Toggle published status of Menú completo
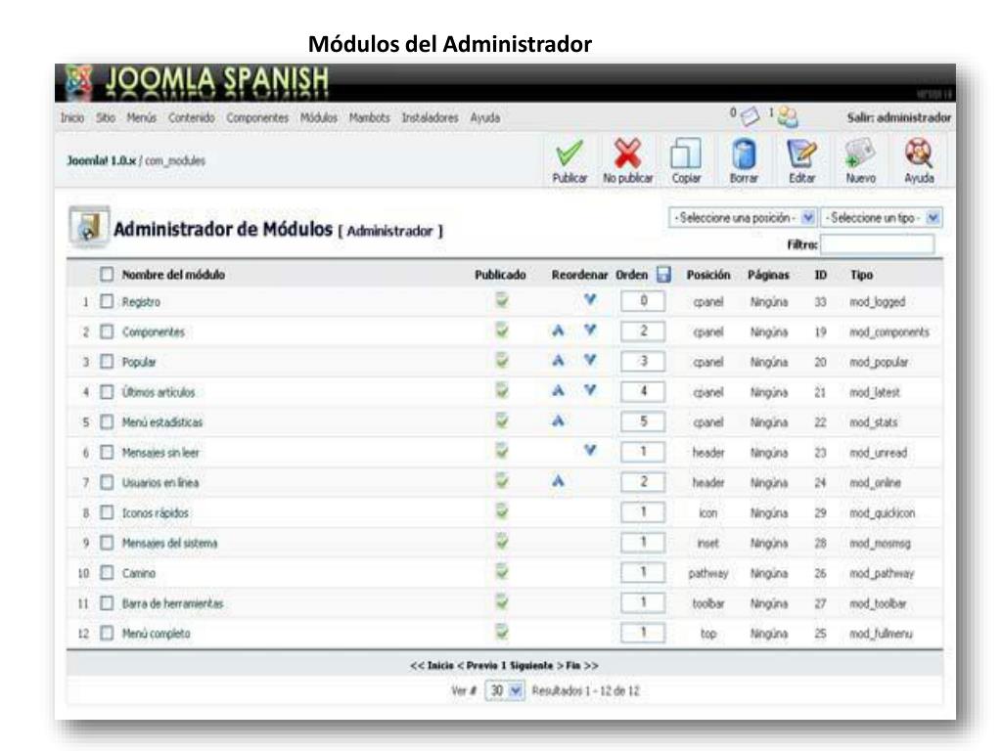The width and height of the screenshot is (1002, 751). coord(502,633)
